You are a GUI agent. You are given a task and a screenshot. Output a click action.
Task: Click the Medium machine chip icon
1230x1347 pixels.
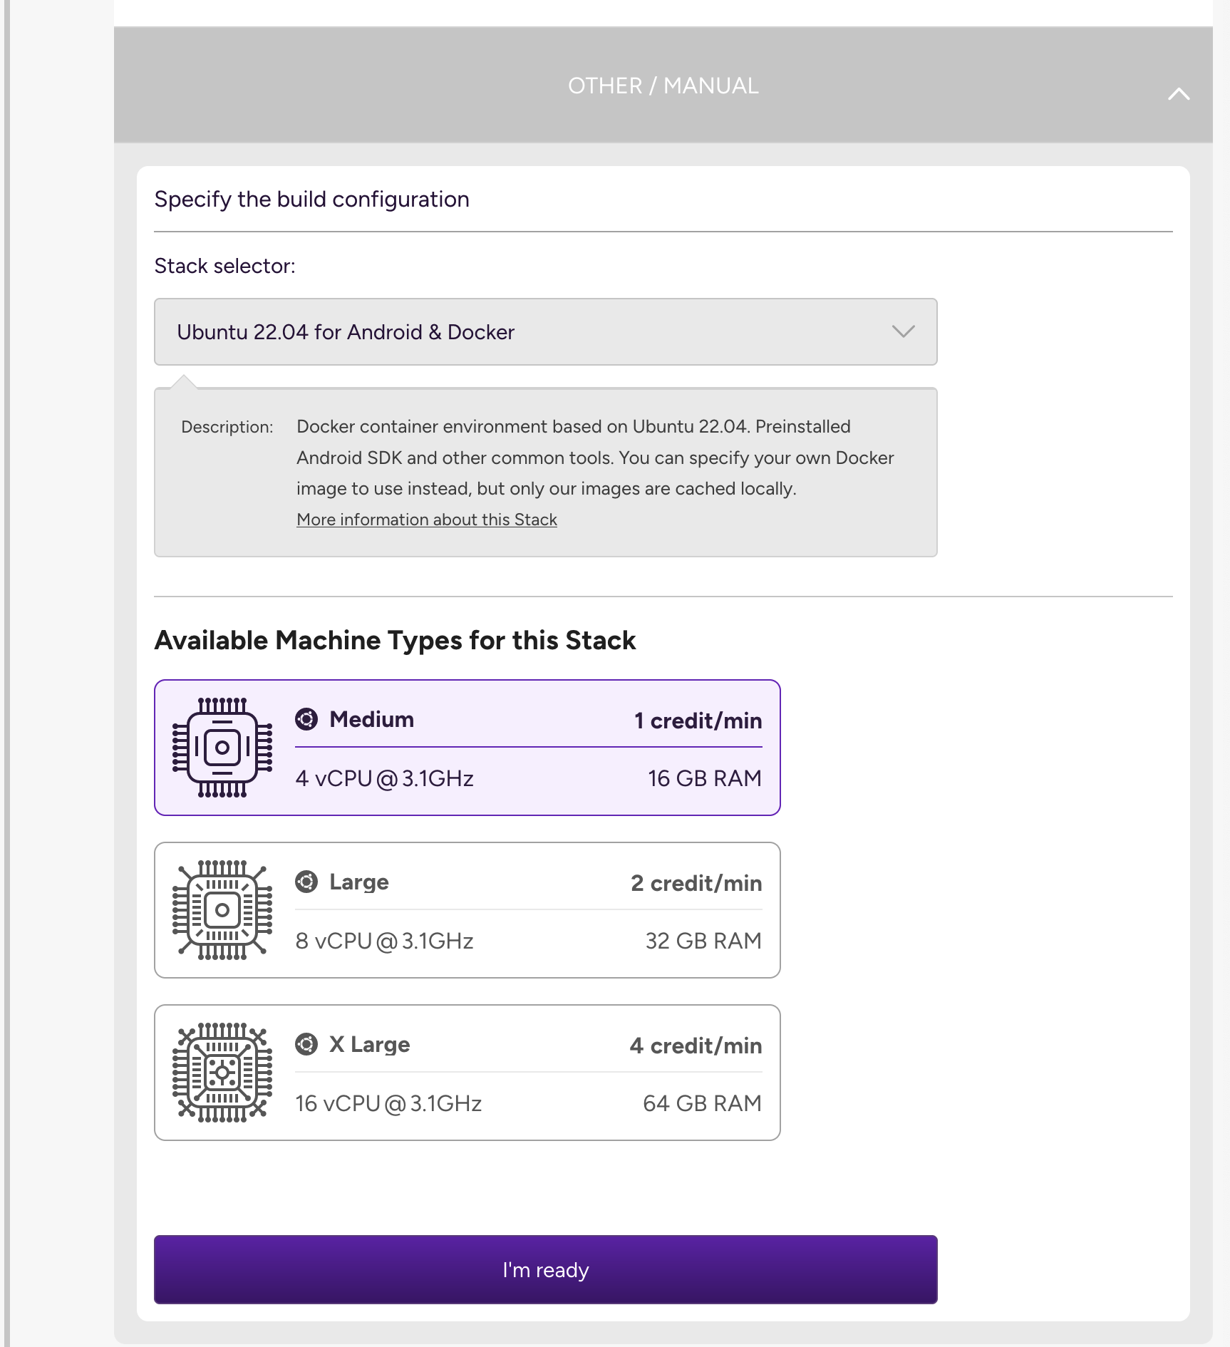(222, 748)
